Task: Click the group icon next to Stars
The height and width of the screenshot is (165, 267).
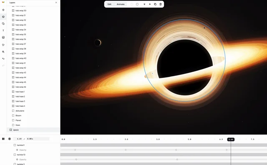Action: point(13,125)
